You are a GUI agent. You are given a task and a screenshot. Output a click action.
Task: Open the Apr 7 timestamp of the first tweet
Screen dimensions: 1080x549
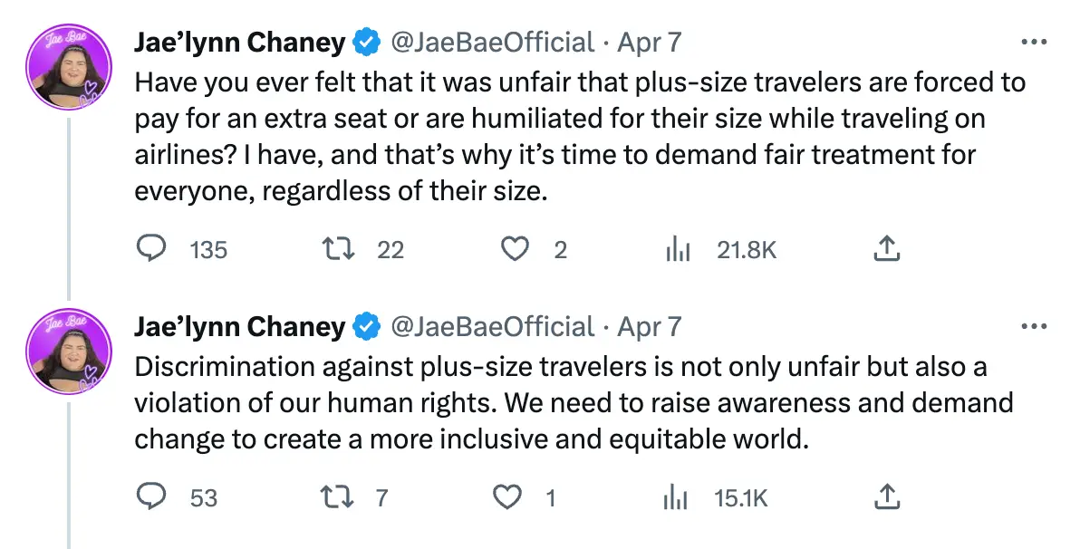coord(648,42)
